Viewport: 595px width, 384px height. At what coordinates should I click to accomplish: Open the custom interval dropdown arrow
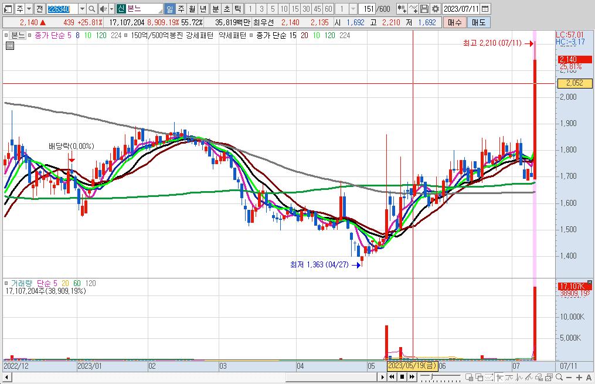pos(353,8)
